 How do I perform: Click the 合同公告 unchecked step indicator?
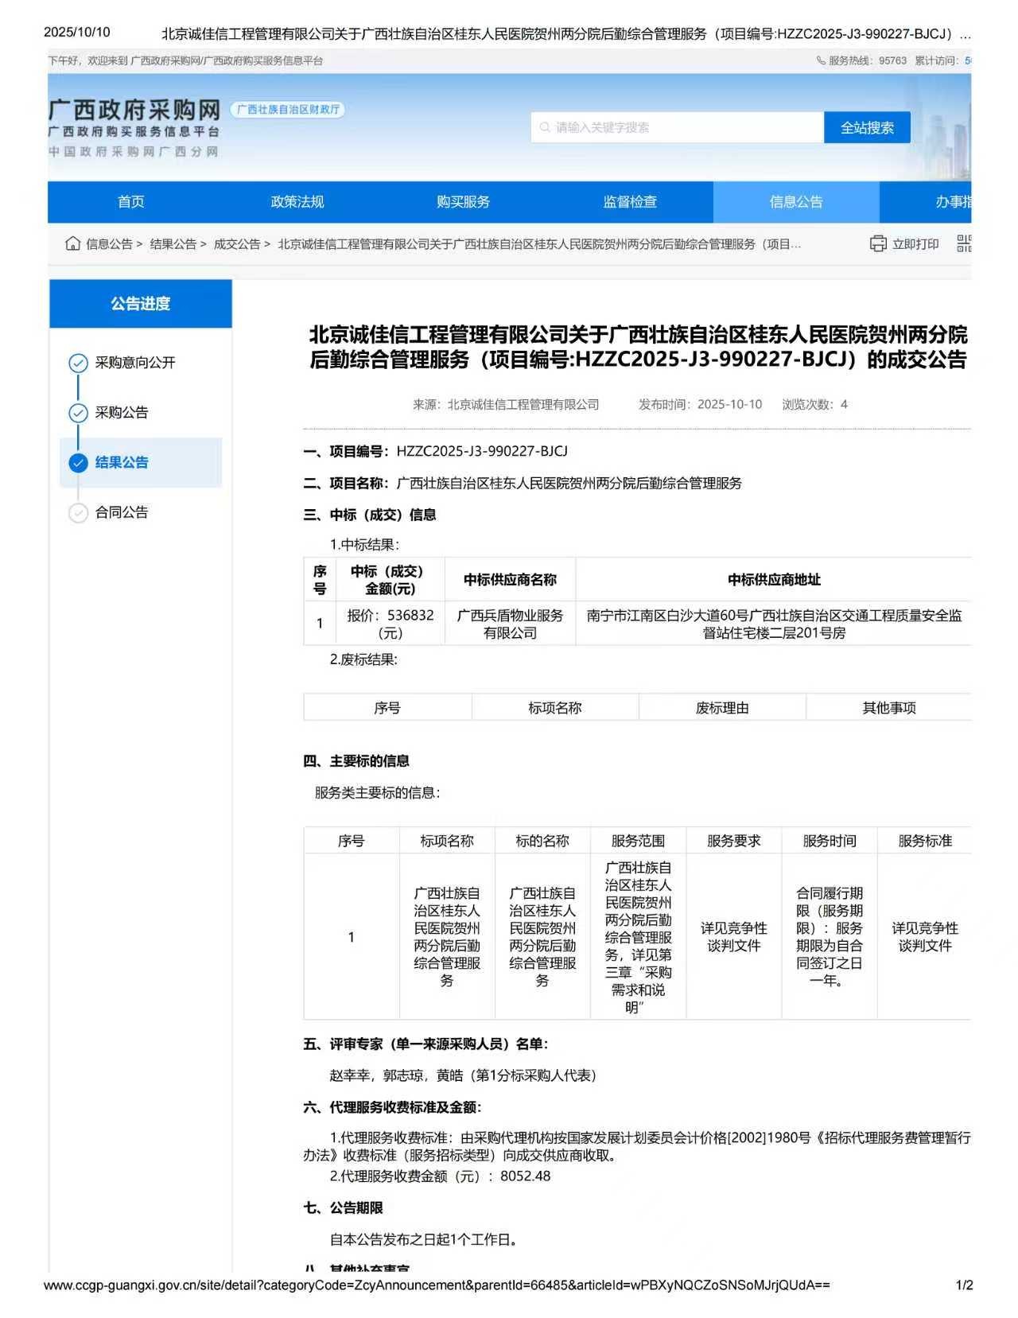click(x=78, y=513)
